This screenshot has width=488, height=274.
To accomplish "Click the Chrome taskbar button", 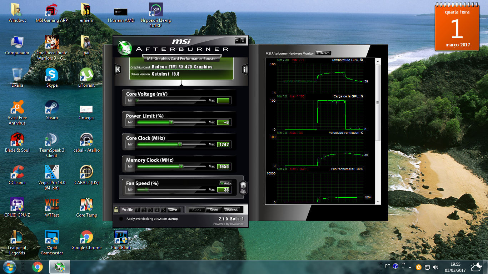I will tap(38, 267).
